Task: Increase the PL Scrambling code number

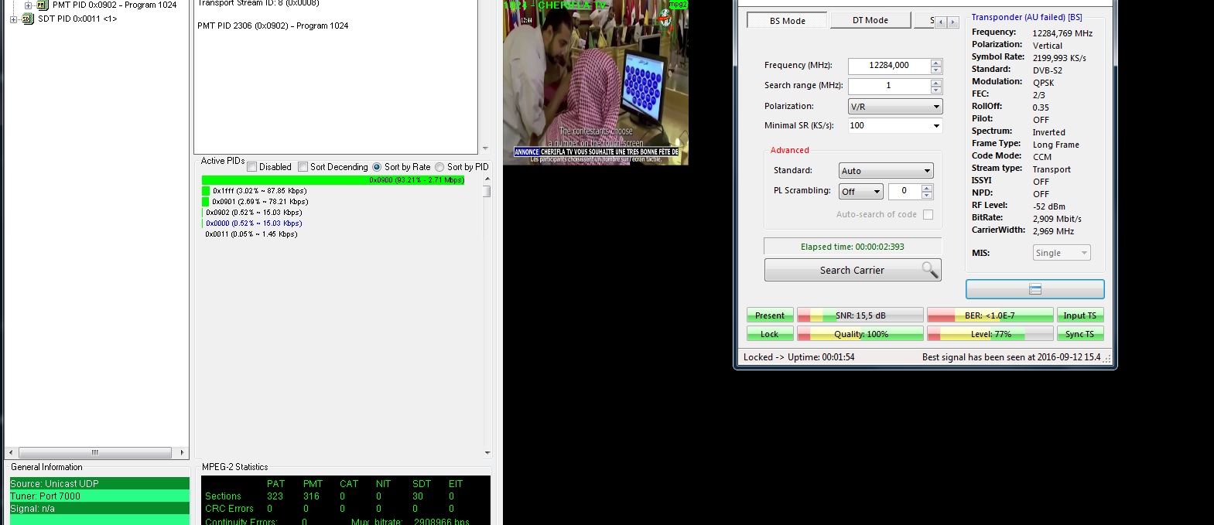Action: pos(927,188)
